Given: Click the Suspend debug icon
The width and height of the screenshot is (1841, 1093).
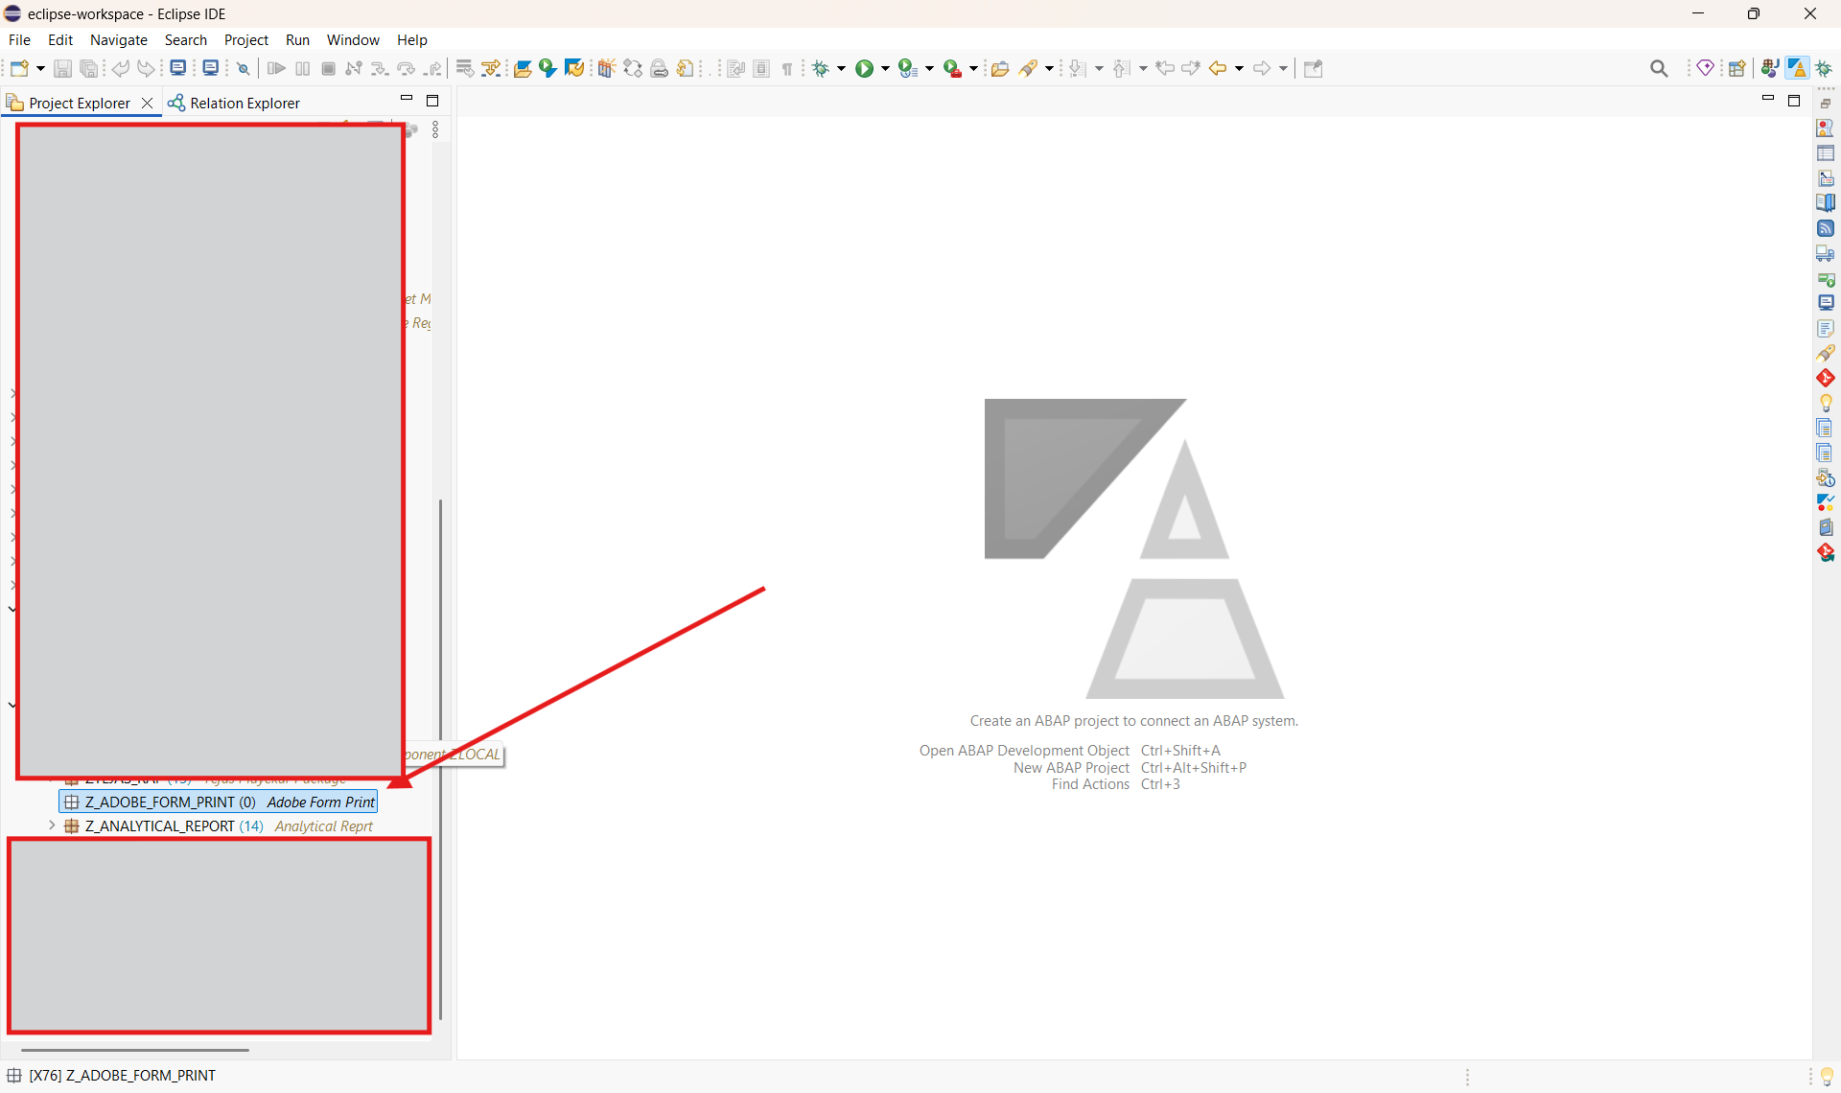Looking at the screenshot, I should tap(303, 68).
